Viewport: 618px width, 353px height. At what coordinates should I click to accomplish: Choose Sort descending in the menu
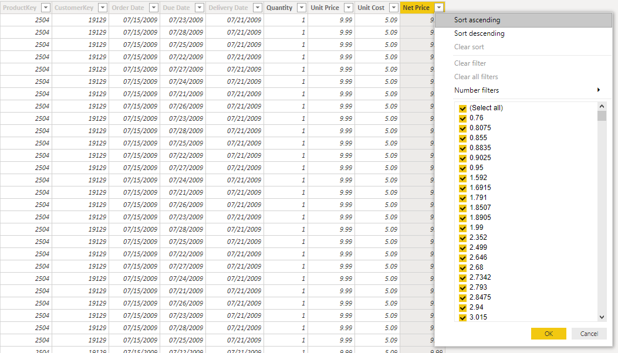coord(524,33)
